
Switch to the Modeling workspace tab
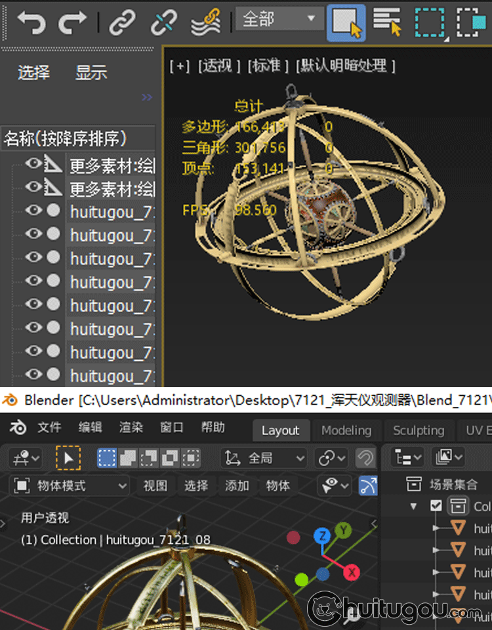(346, 430)
